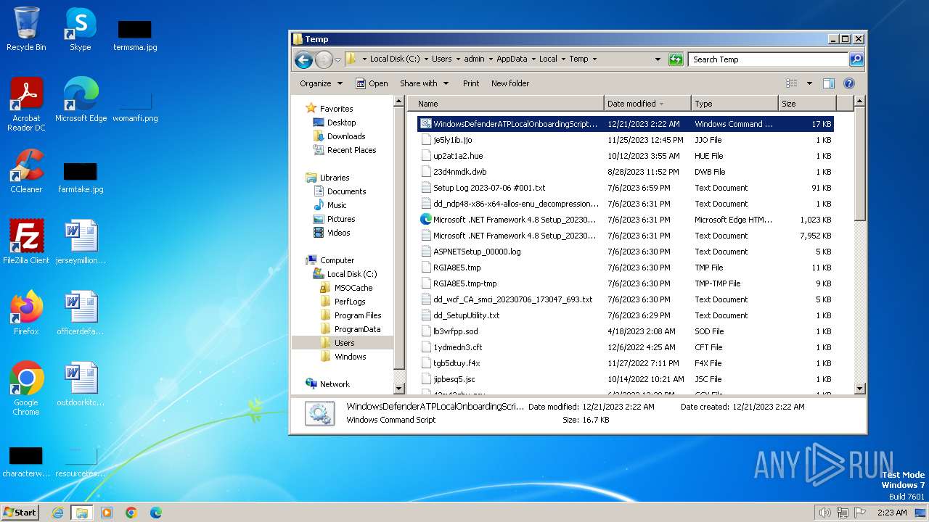This screenshot has height=522, width=929.
Task: Open CCleaner desktop shortcut
Action: (26, 171)
